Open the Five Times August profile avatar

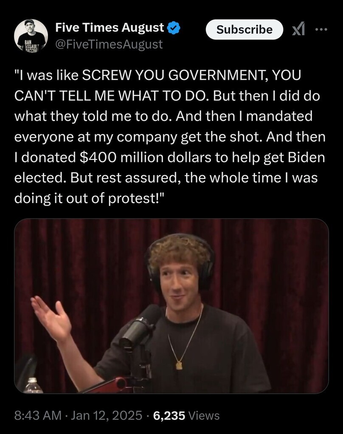31,36
